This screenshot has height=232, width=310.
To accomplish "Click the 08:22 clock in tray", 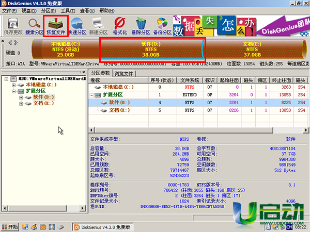I will click(301, 227).
